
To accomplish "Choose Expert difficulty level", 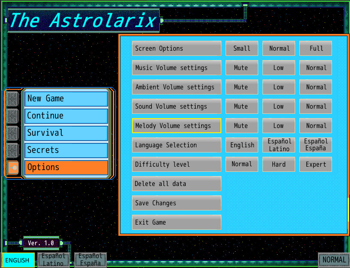I will (x=315, y=164).
